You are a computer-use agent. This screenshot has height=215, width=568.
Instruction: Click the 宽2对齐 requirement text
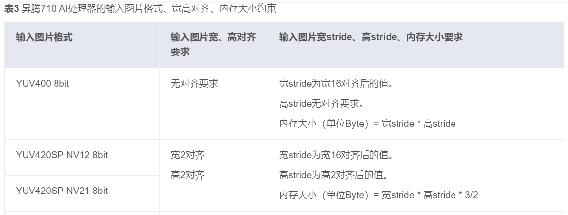click(188, 155)
